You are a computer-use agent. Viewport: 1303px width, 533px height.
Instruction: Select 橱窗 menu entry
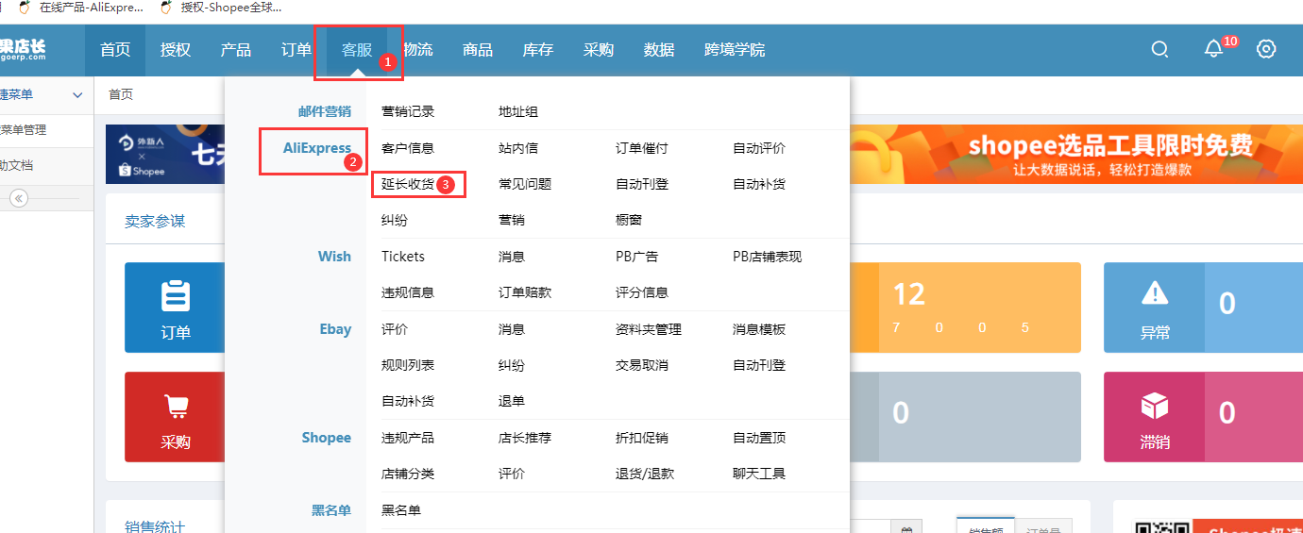pos(629,220)
